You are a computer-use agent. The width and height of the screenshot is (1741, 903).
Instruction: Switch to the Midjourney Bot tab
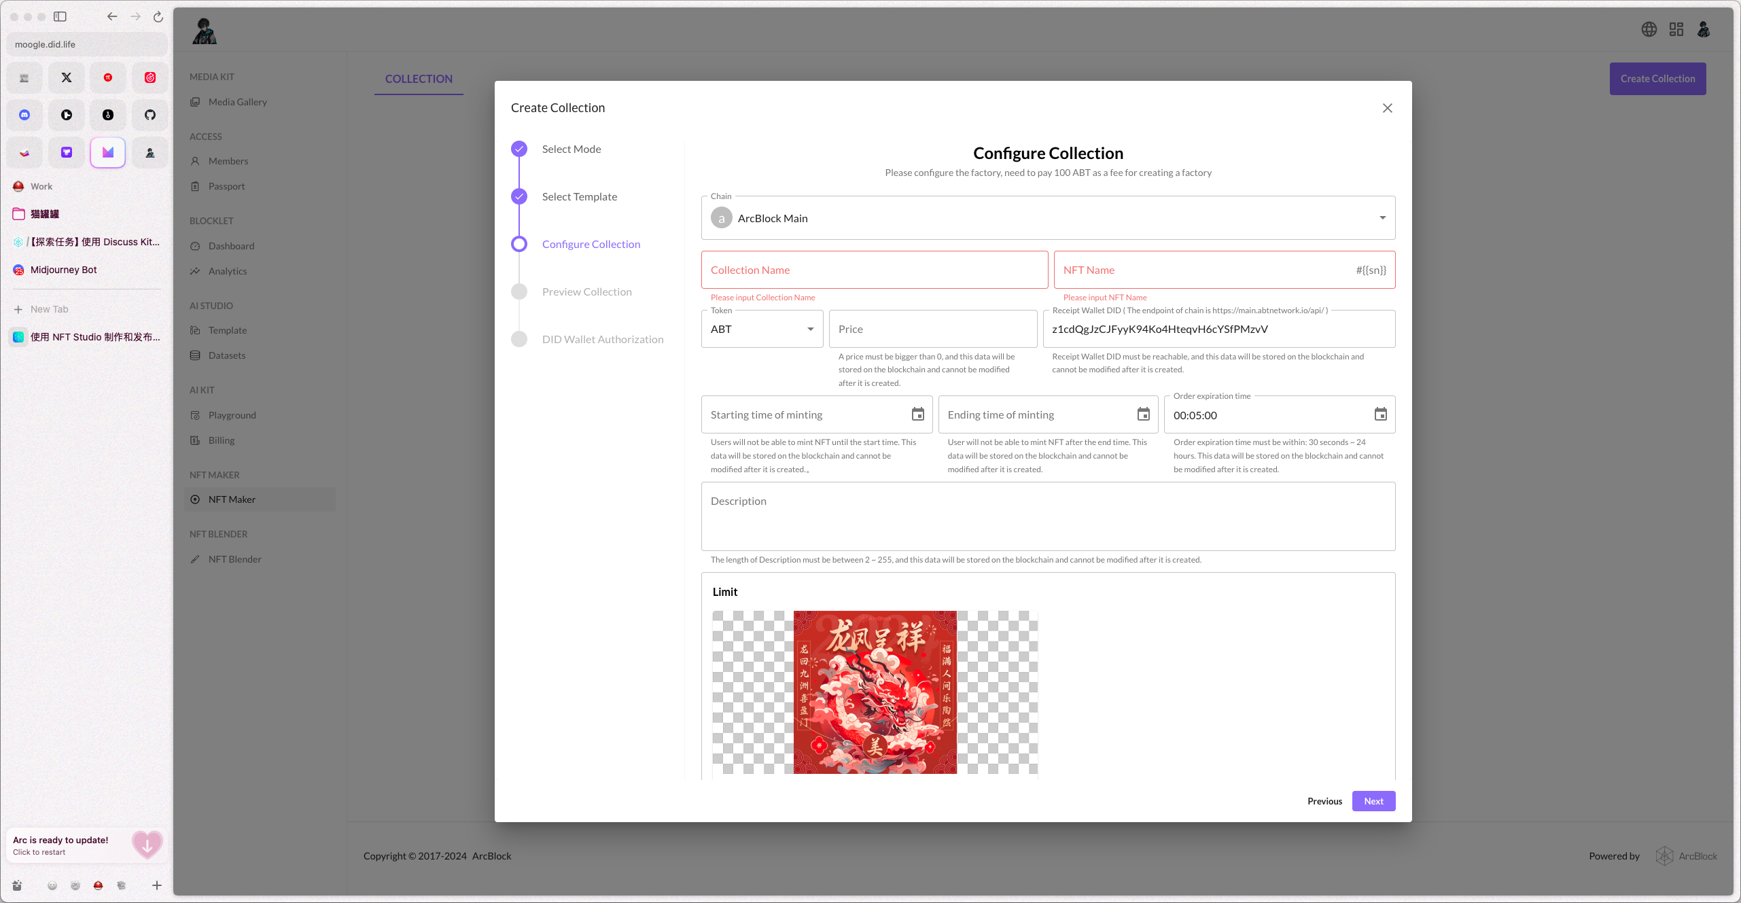[64, 270]
